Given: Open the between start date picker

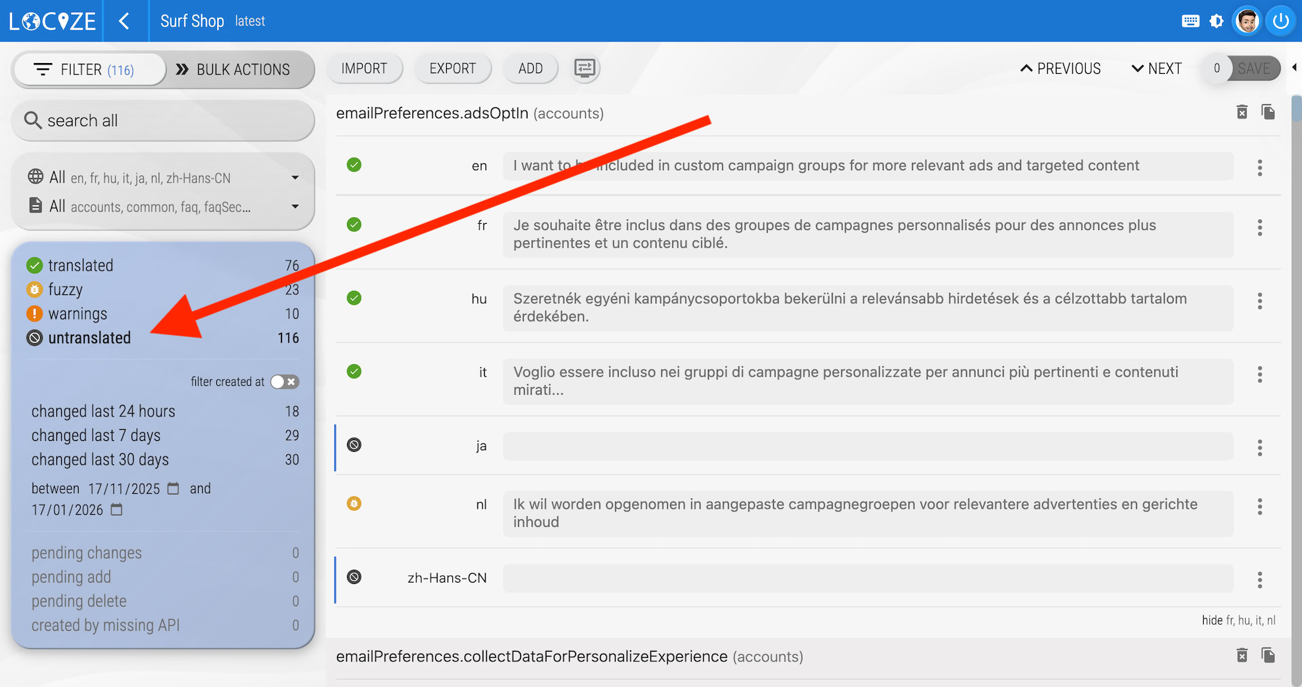Looking at the screenshot, I should [174, 488].
